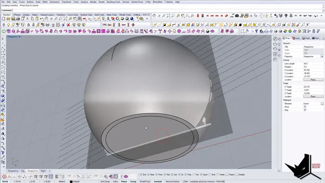Screen dimensions: 325x183
Task: Toggle the Cen osnap checkbox
Action: [172, 175]
